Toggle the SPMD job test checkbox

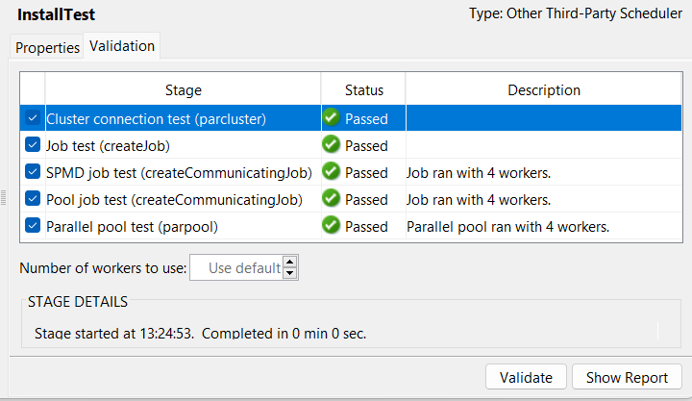pos(33,172)
